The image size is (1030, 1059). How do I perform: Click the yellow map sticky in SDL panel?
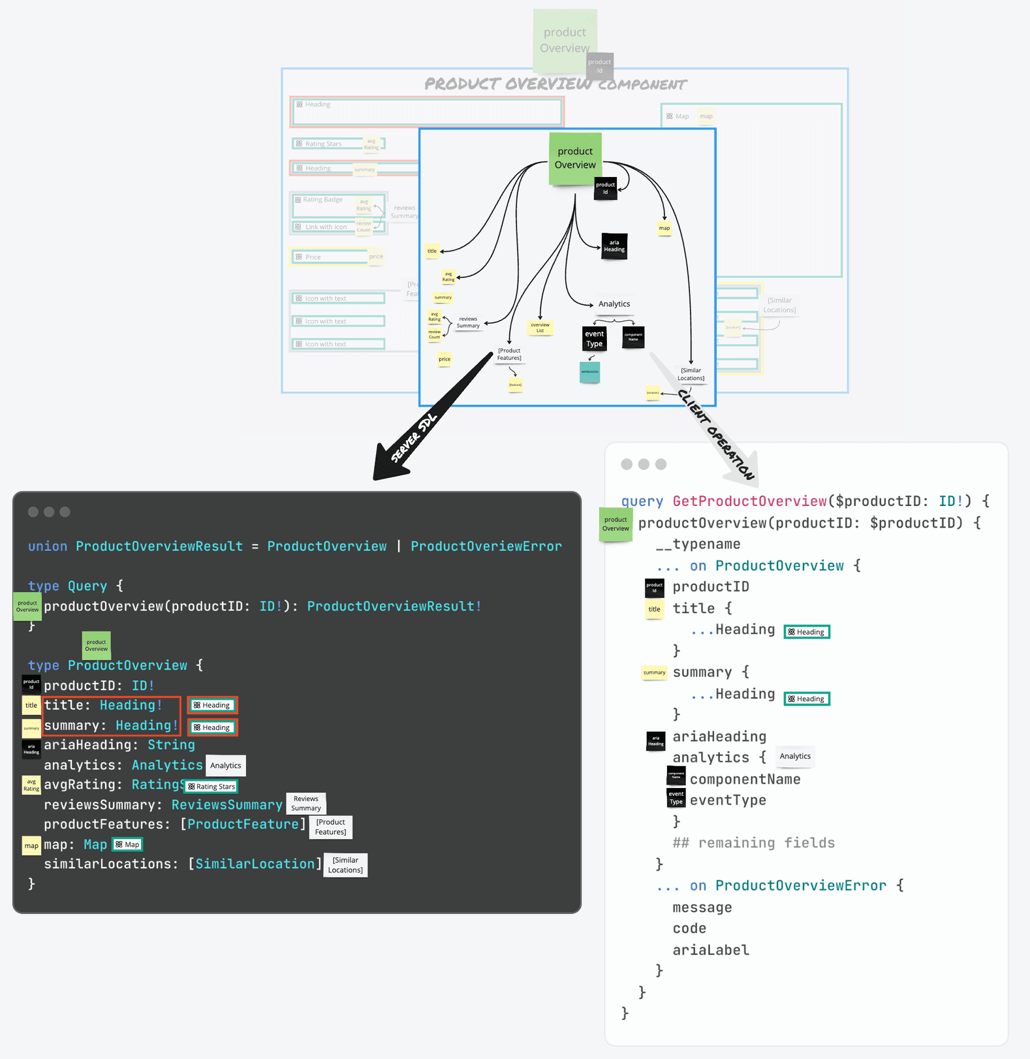31,846
